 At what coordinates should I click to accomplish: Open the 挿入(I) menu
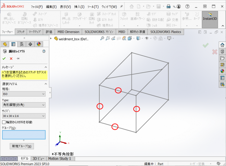[80, 7]
